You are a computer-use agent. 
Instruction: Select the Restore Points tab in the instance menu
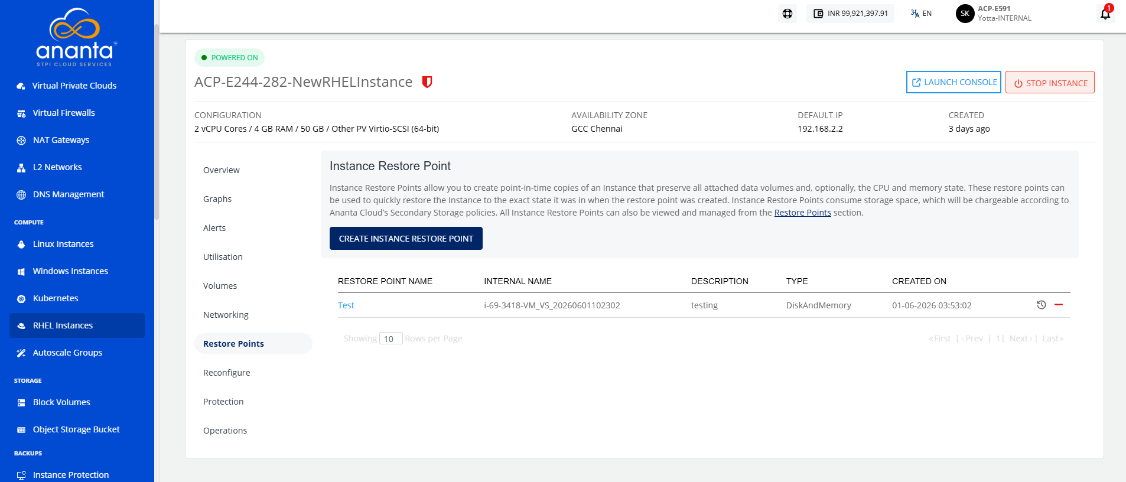pyautogui.click(x=253, y=344)
